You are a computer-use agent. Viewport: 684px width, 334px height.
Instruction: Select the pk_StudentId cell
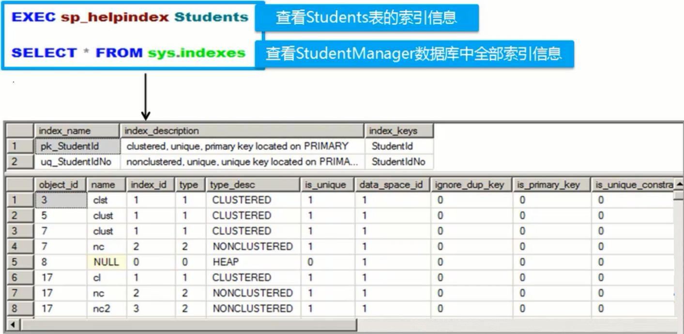pyautogui.click(x=76, y=146)
